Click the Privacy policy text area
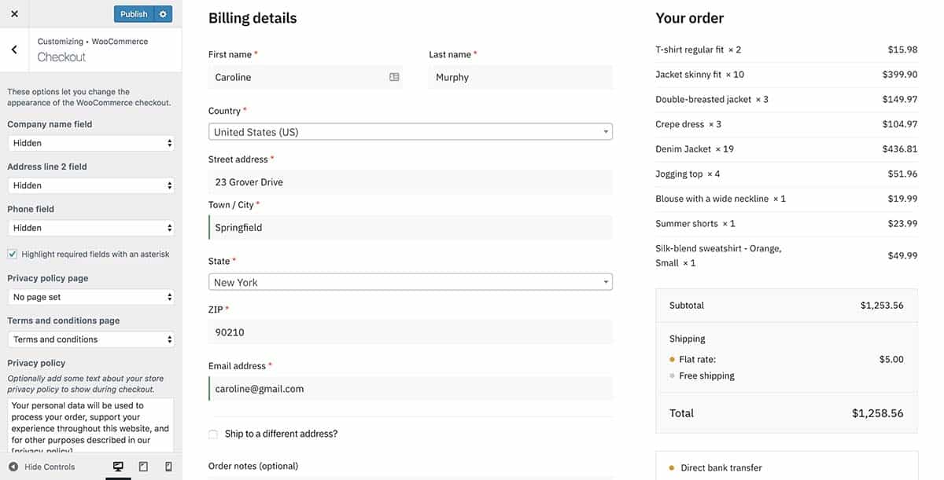This screenshot has height=480, width=944. coord(90,425)
